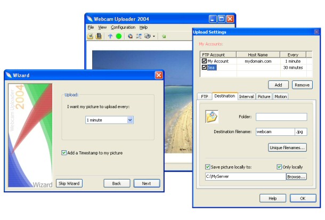This screenshot has width=325, height=220.
Task: Toggle the Only locally checkbox
Action: coord(279,167)
